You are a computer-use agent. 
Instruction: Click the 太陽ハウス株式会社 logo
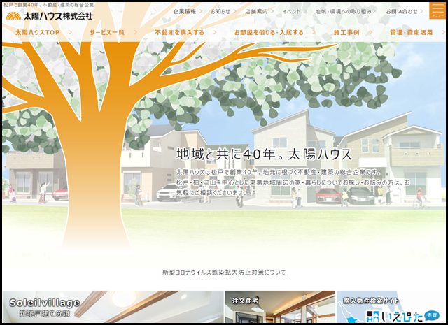click(x=49, y=16)
